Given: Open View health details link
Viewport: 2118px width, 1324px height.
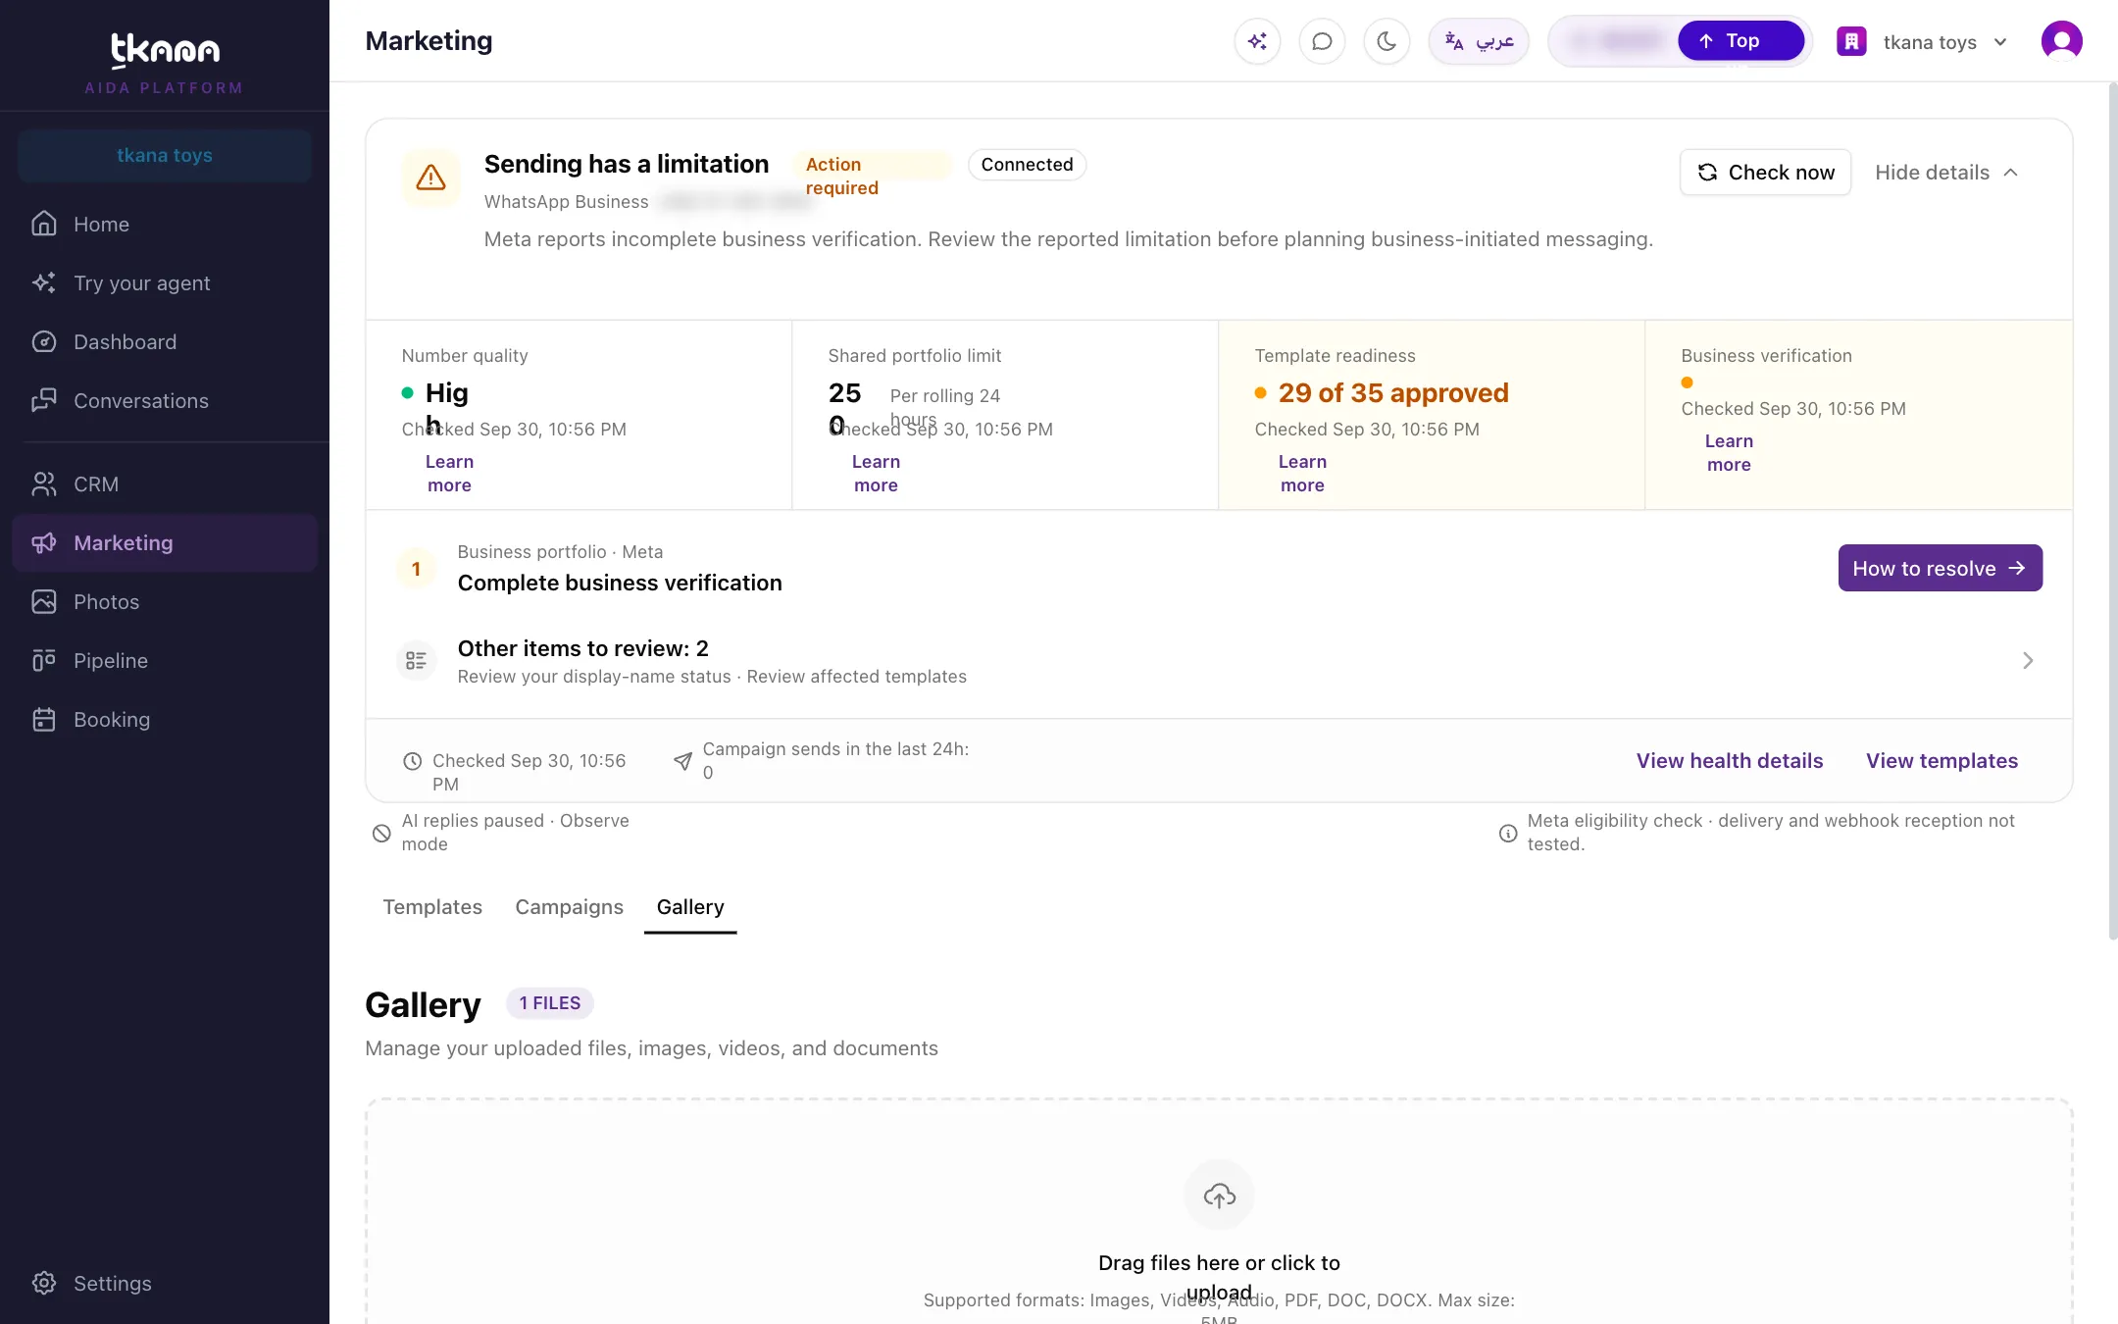Looking at the screenshot, I should [x=1730, y=761].
